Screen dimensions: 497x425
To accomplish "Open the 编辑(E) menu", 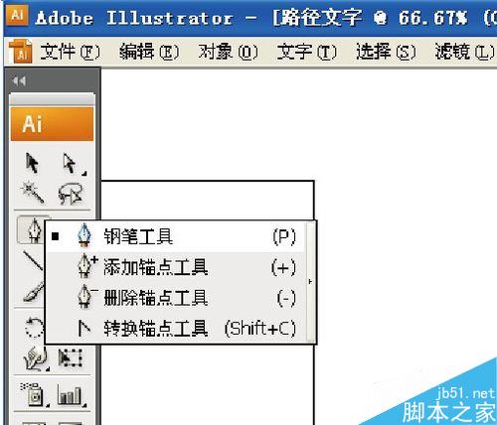I will [x=149, y=52].
